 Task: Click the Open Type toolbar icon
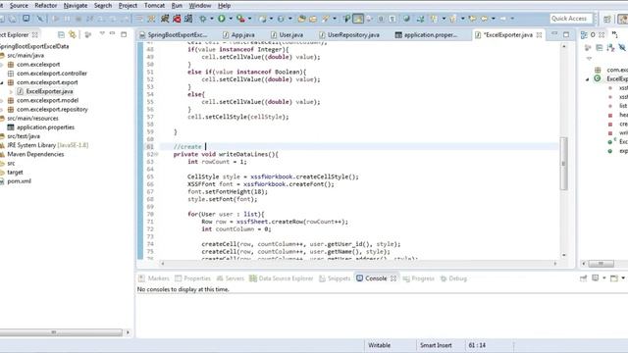302,19
